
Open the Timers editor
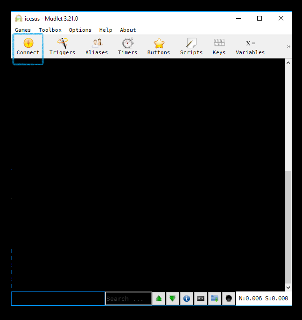(x=127, y=47)
